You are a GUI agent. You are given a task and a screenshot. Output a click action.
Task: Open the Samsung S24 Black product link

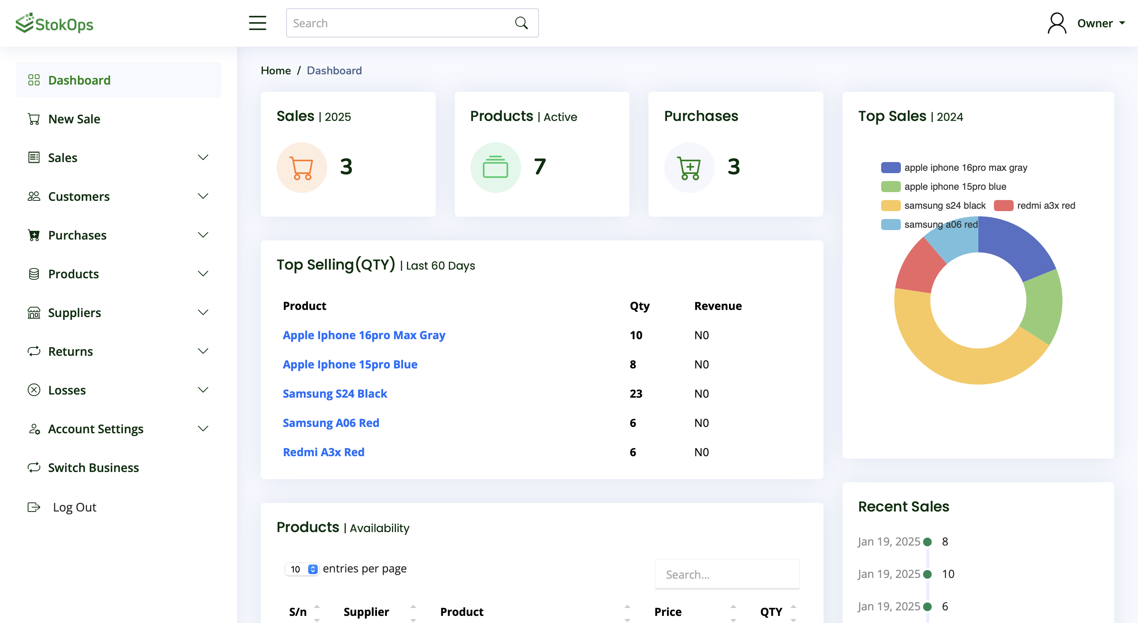coord(335,393)
